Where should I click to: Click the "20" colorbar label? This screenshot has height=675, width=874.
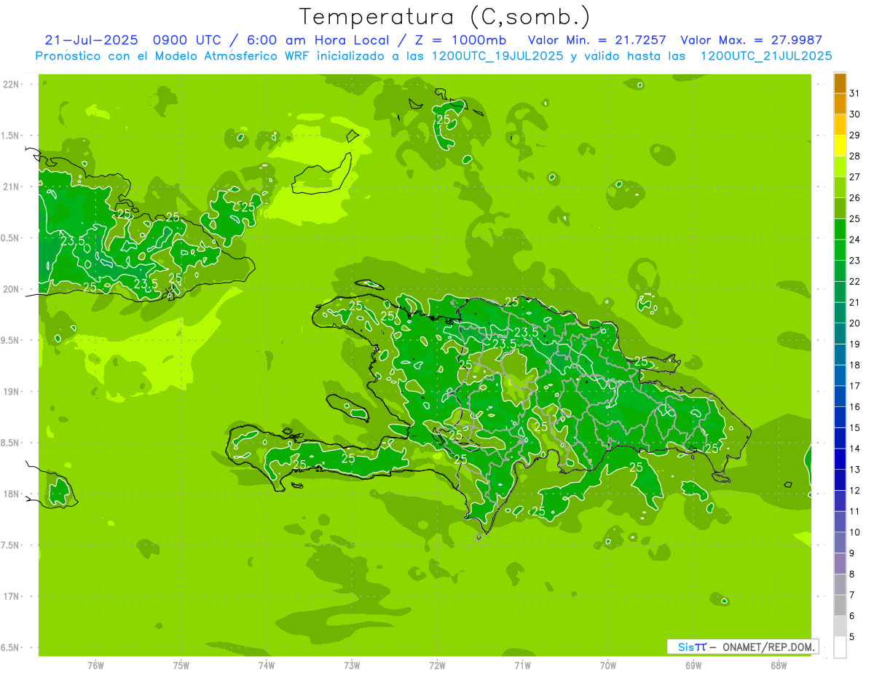coord(854,323)
